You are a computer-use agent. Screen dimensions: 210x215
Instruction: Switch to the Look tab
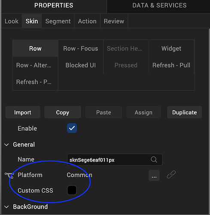pos(12,21)
